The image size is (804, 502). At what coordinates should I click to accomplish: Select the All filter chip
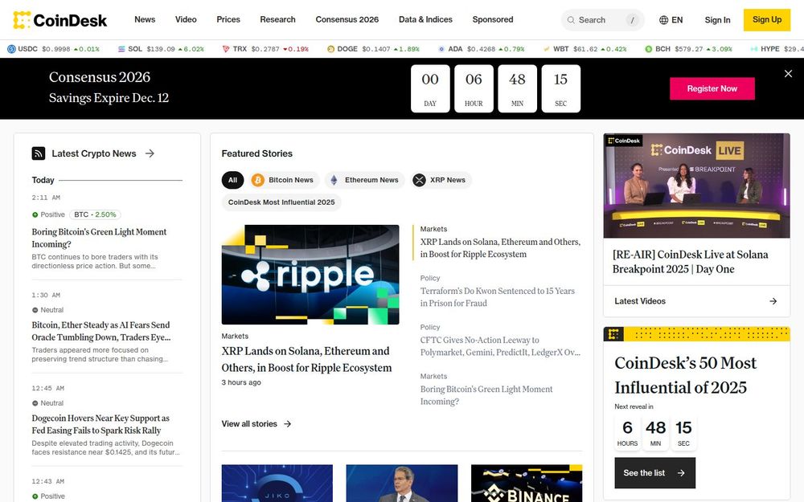[x=232, y=180]
